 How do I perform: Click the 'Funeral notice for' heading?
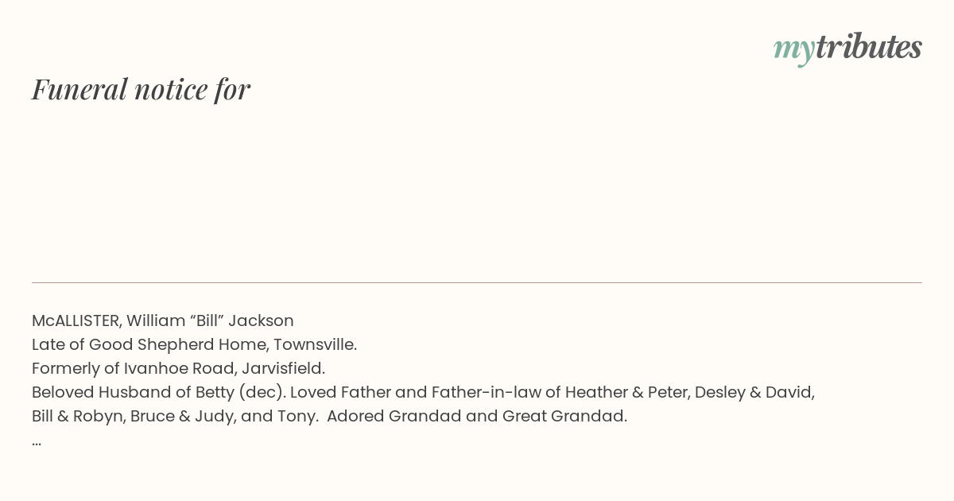(x=142, y=89)
